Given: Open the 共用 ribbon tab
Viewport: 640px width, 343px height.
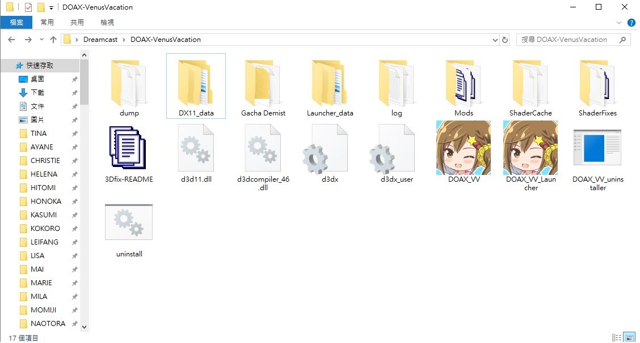Looking at the screenshot, I should click(x=77, y=23).
